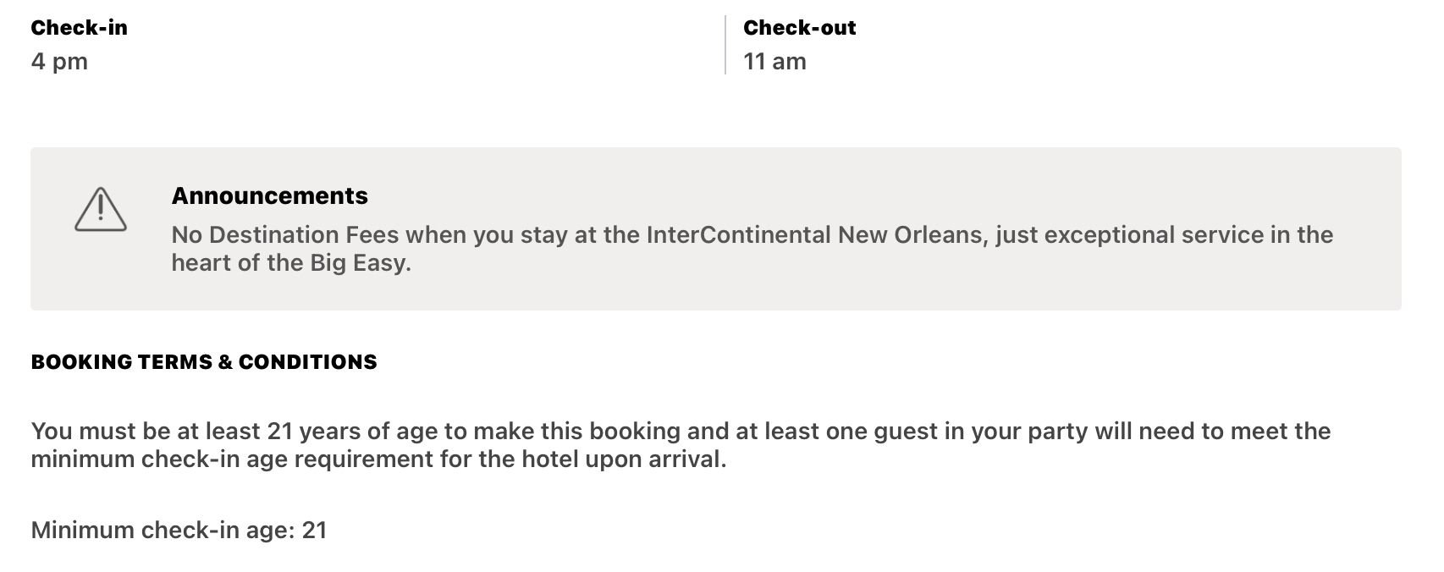Click the 11 am check-out time
The height and width of the screenshot is (572, 1444).
[x=774, y=62]
